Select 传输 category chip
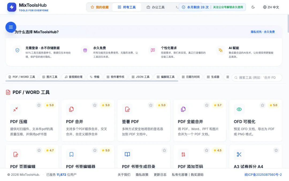289x181 pixels. click(94, 77)
